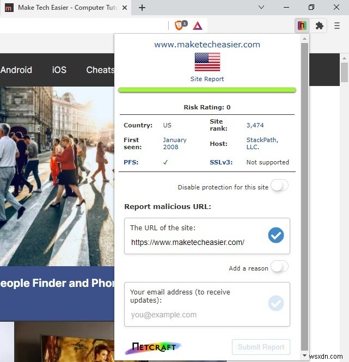The width and height of the screenshot is (349, 362).
Task: Minimize the browser window
Action: coord(286,8)
